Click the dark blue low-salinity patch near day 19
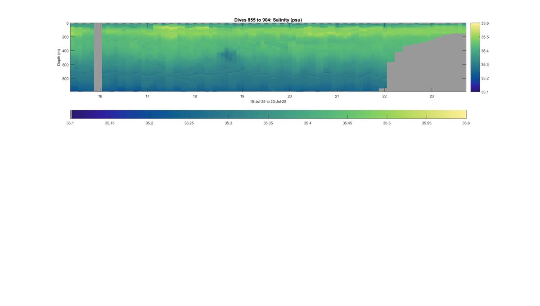 (228, 55)
